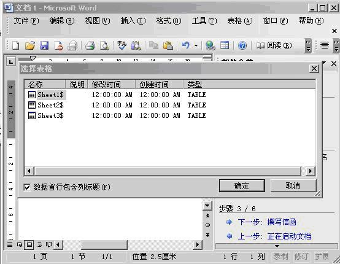
Task: Click the New blank document icon
Action: pyautogui.click(x=15, y=45)
